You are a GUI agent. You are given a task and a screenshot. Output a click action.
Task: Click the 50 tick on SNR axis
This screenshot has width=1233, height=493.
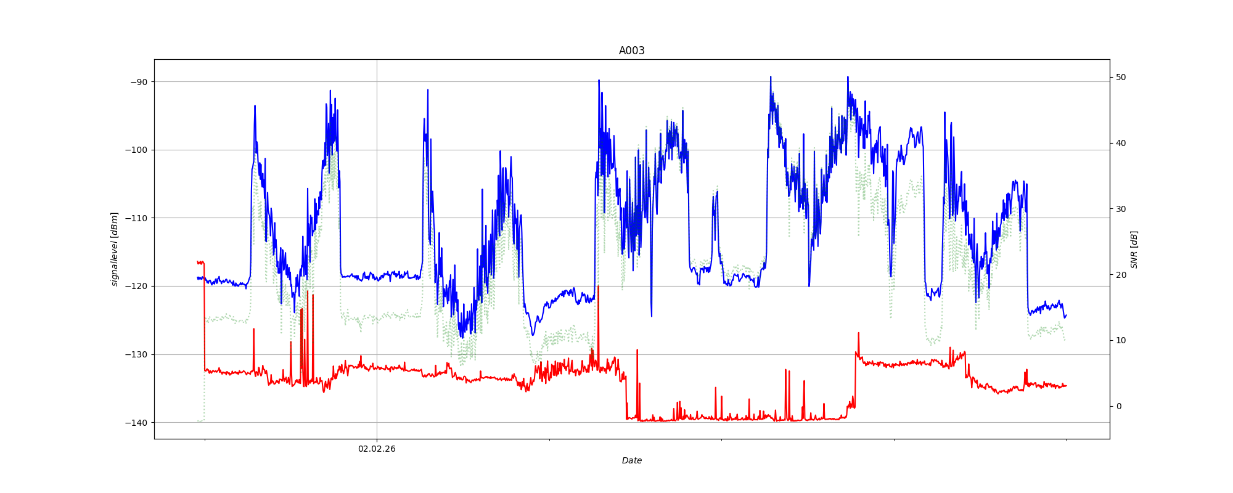[1120, 78]
